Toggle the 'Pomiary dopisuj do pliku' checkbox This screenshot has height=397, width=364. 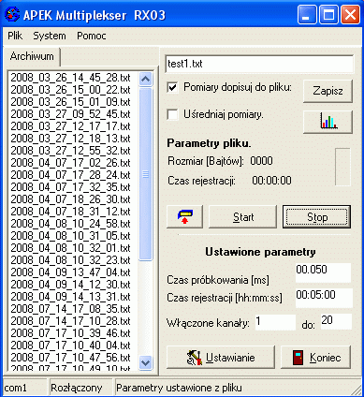[x=172, y=87]
